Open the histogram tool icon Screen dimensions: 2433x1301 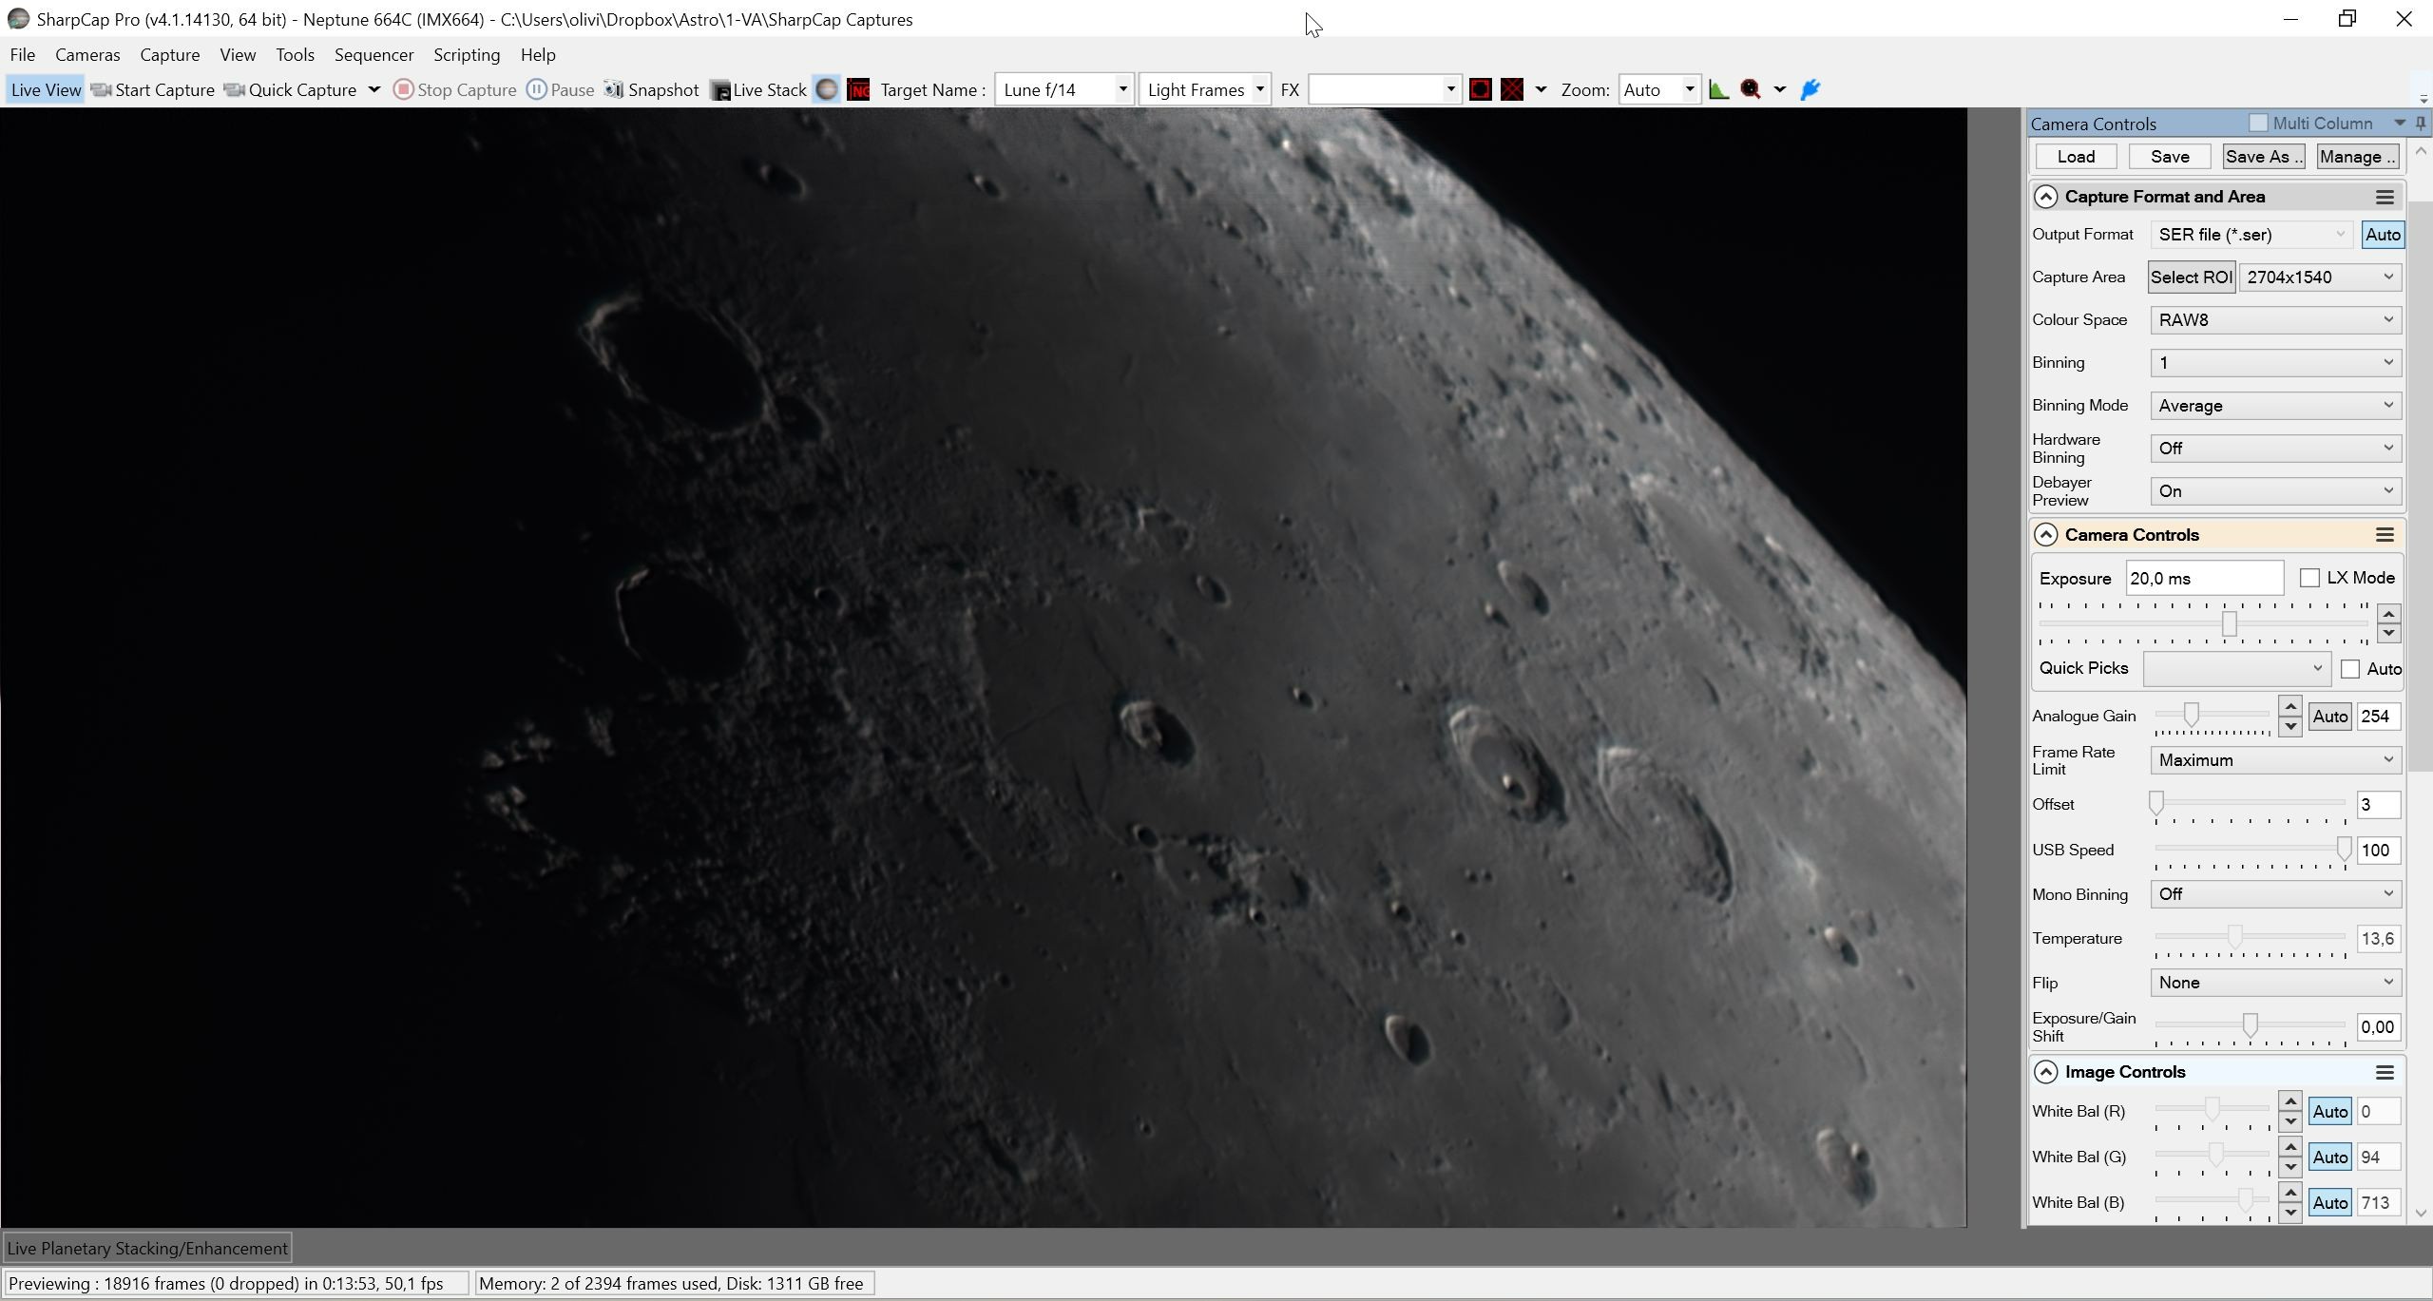pyautogui.click(x=1718, y=89)
